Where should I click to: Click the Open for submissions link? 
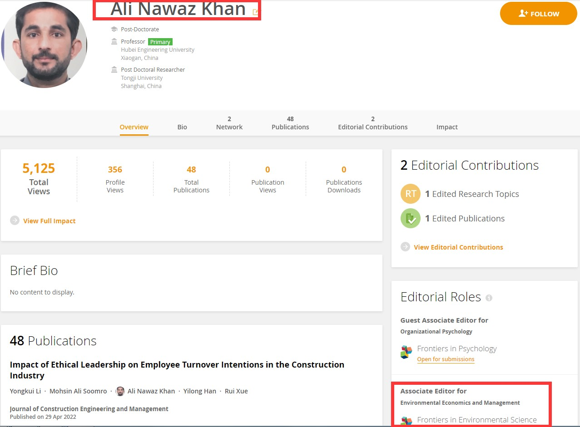pyautogui.click(x=446, y=359)
